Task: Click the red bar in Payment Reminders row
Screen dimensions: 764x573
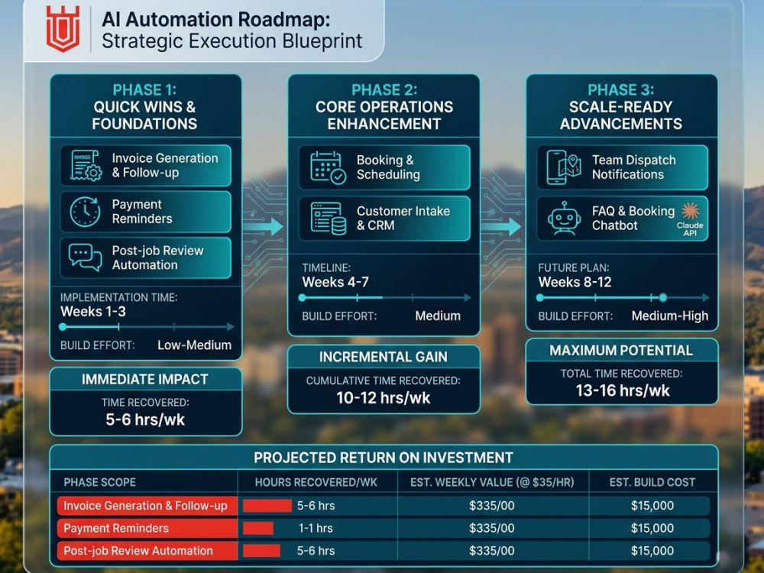Action: [x=258, y=528]
